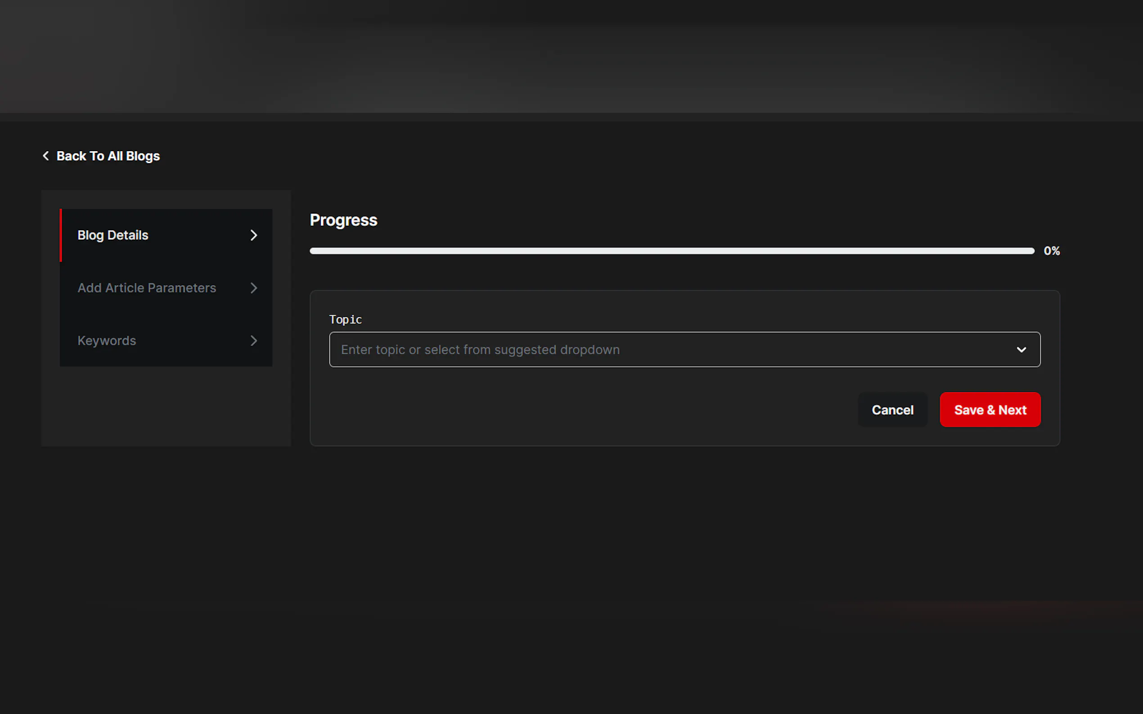Click the 0% progress percentage label

coord(1051,251)
